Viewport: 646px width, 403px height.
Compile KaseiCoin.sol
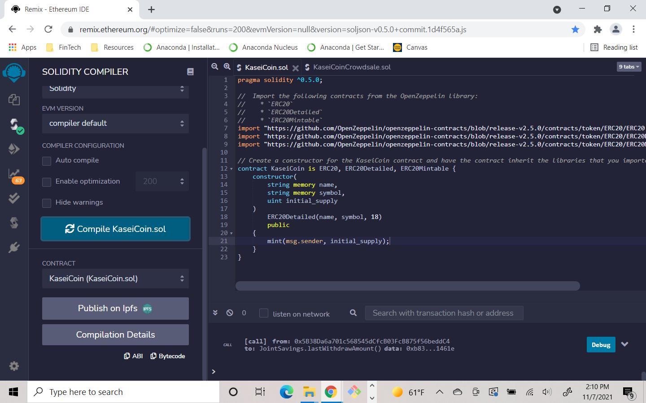(115, 229)
